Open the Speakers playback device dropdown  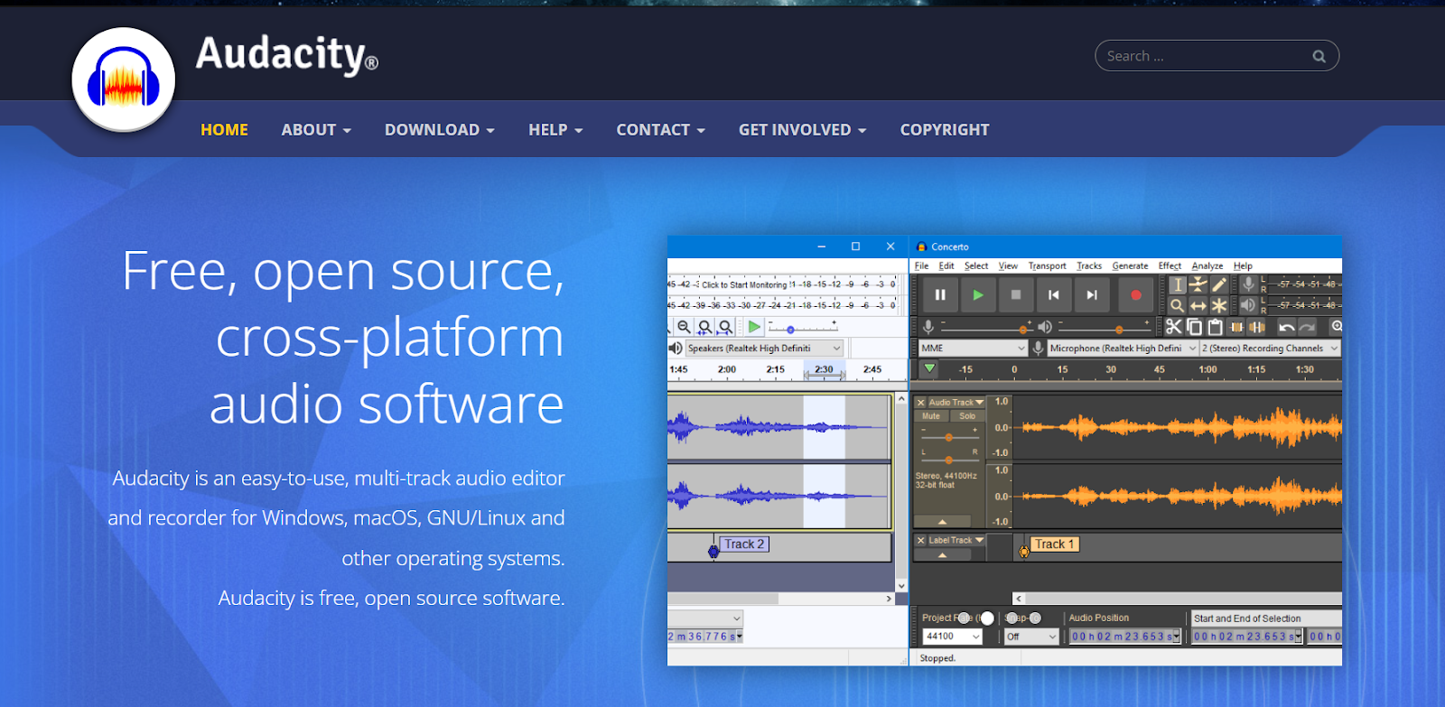pos(764,348)
